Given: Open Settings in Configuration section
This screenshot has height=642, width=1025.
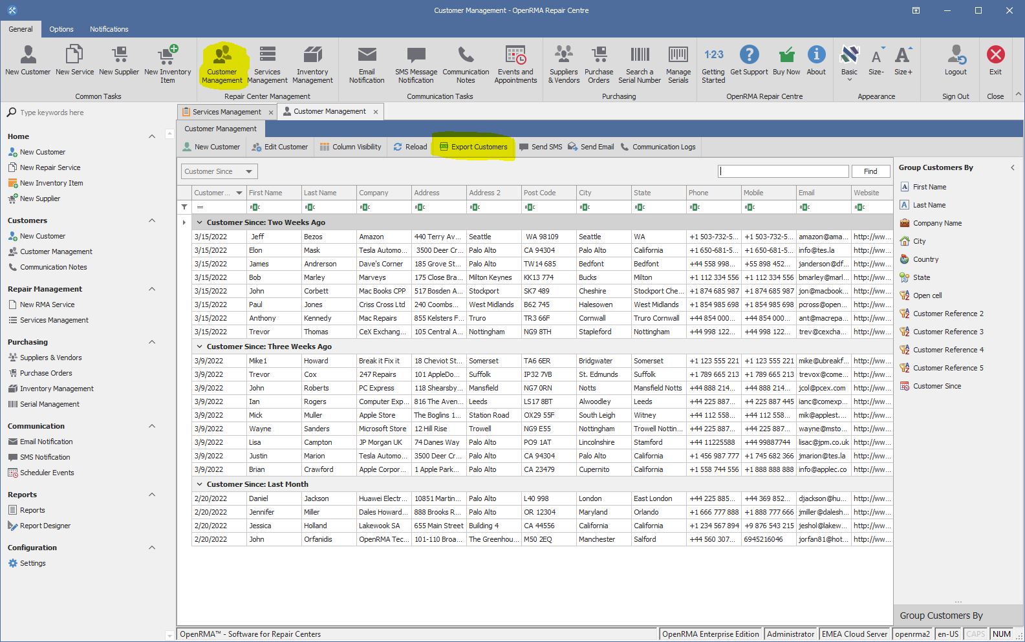Looking at the screenshot, I should click(27, 563).
